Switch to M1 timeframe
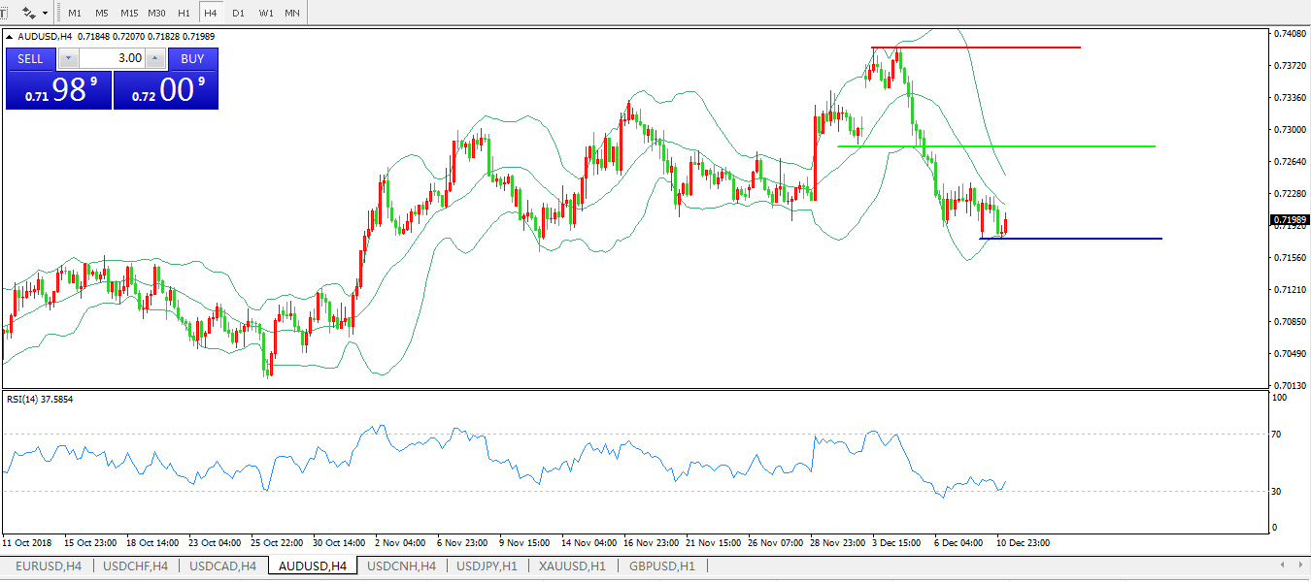This screenshot has width=1311, height=582. (75, 14)
